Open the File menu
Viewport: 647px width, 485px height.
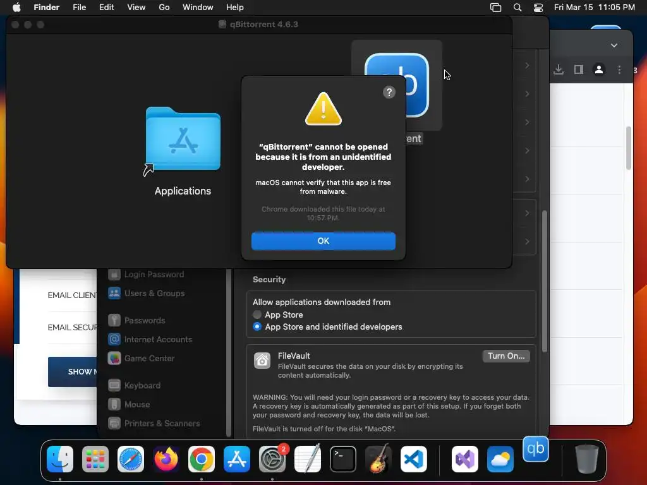(79, 7)
